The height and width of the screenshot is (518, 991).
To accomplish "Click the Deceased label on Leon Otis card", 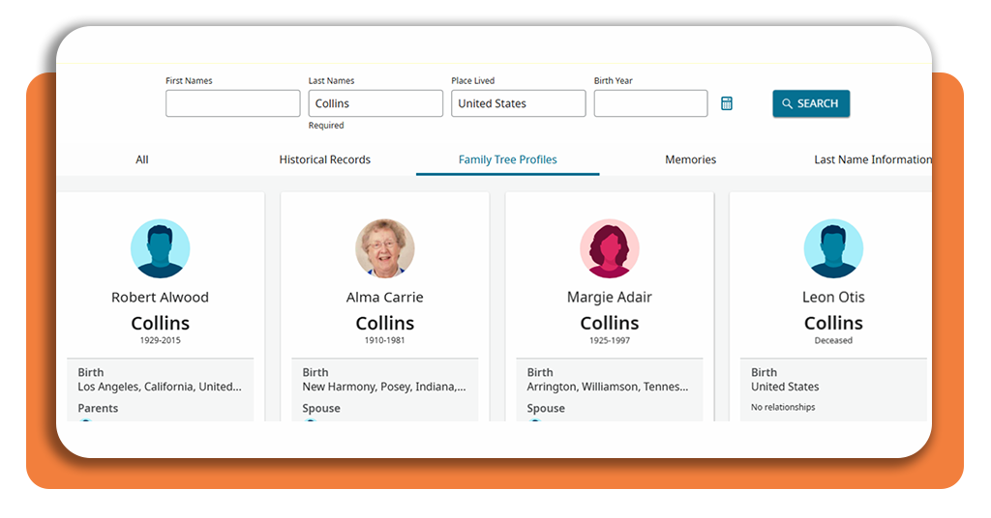I will coord(833,340).
